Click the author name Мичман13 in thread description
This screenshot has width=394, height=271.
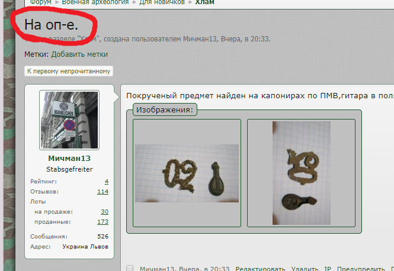point(200,39)
